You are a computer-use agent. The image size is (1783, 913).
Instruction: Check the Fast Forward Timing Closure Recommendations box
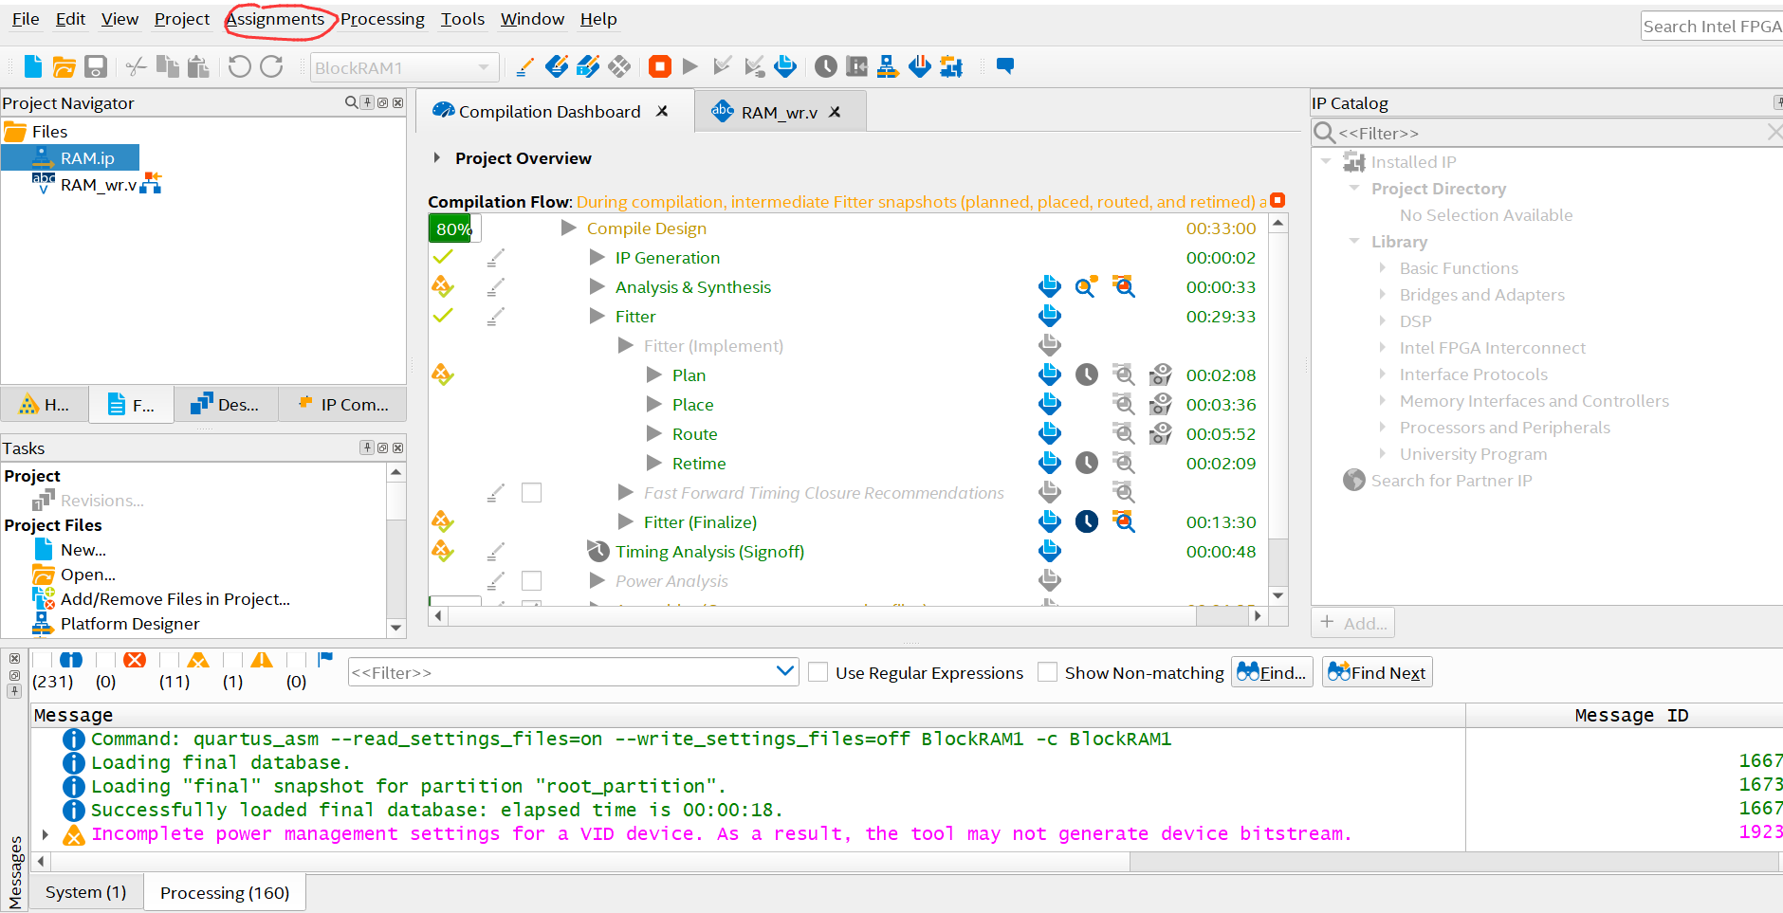531,492
